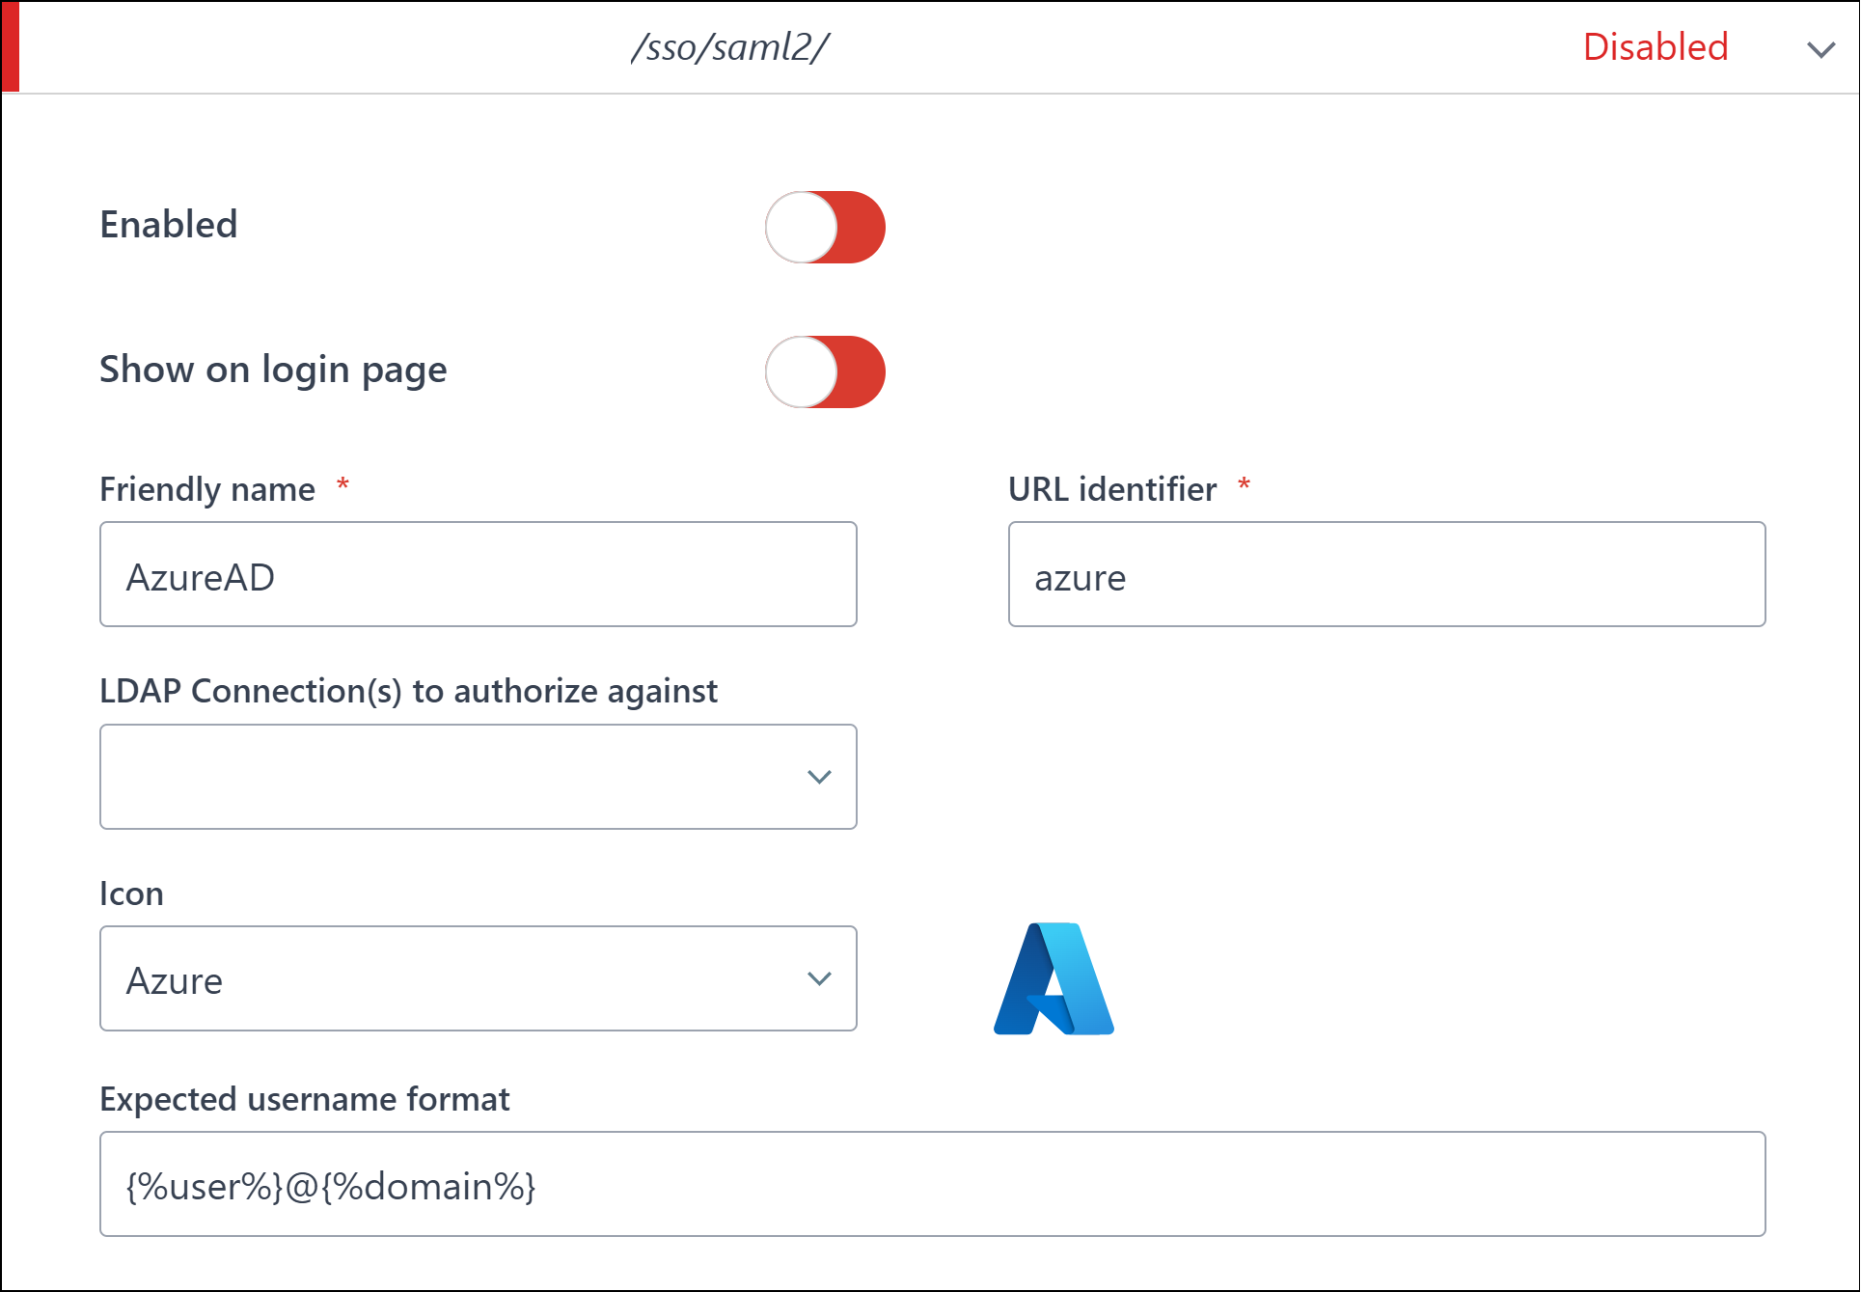
Task: Click the URL identifier field with azure
Action: (1386, 575)
